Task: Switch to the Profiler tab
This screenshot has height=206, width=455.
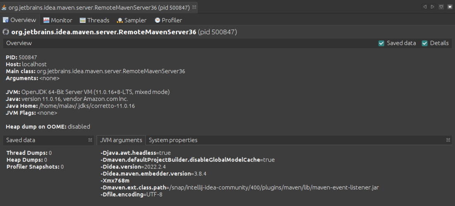Action: pyautogui.click(x=168, y=20)
